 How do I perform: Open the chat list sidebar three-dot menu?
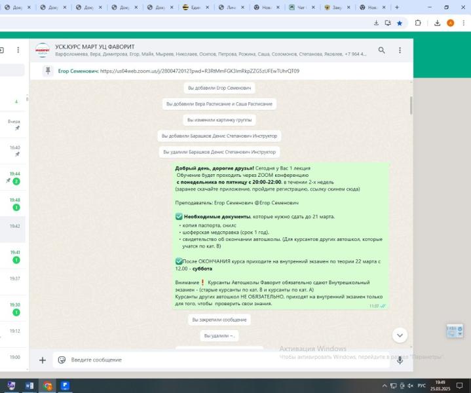point(18,50)
